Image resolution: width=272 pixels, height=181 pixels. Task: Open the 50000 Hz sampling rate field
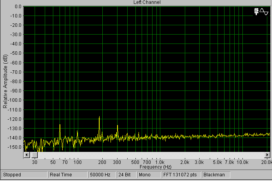point(102,175)
